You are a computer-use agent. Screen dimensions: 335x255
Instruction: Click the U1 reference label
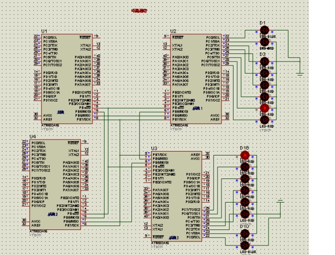click(43, 30)
